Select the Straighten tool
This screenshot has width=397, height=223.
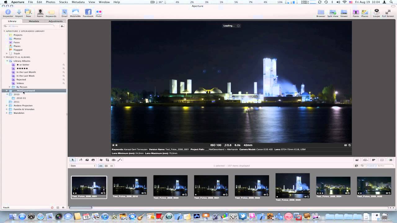[x=101, y=160]
